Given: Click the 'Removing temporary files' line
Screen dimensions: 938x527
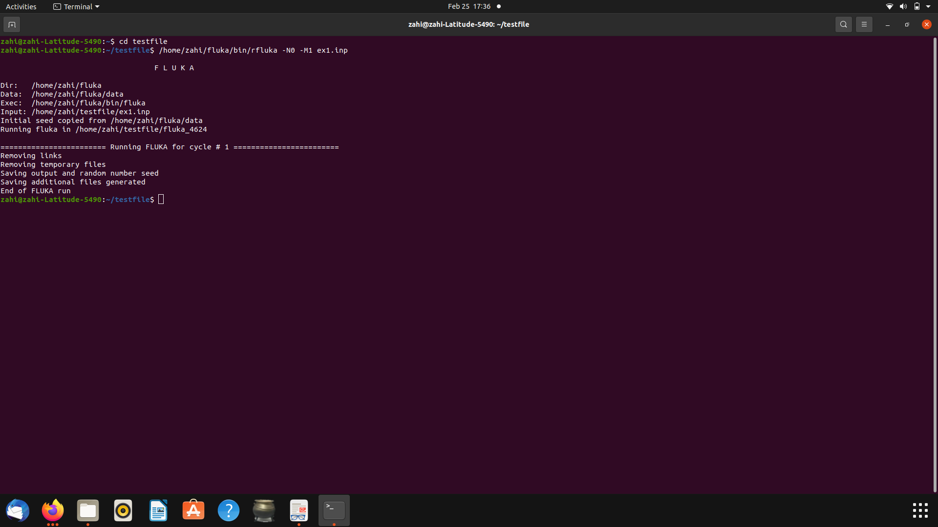Looking at the screenshot, I should point(53,164).
